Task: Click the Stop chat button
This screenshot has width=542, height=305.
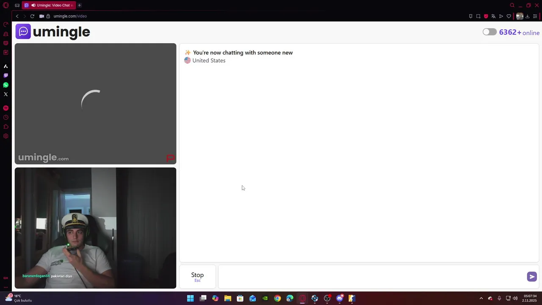Action: coord(197,277)
